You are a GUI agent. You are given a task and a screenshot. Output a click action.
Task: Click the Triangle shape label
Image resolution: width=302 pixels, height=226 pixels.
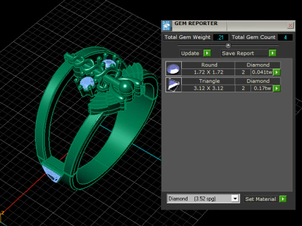click(209, 81)
